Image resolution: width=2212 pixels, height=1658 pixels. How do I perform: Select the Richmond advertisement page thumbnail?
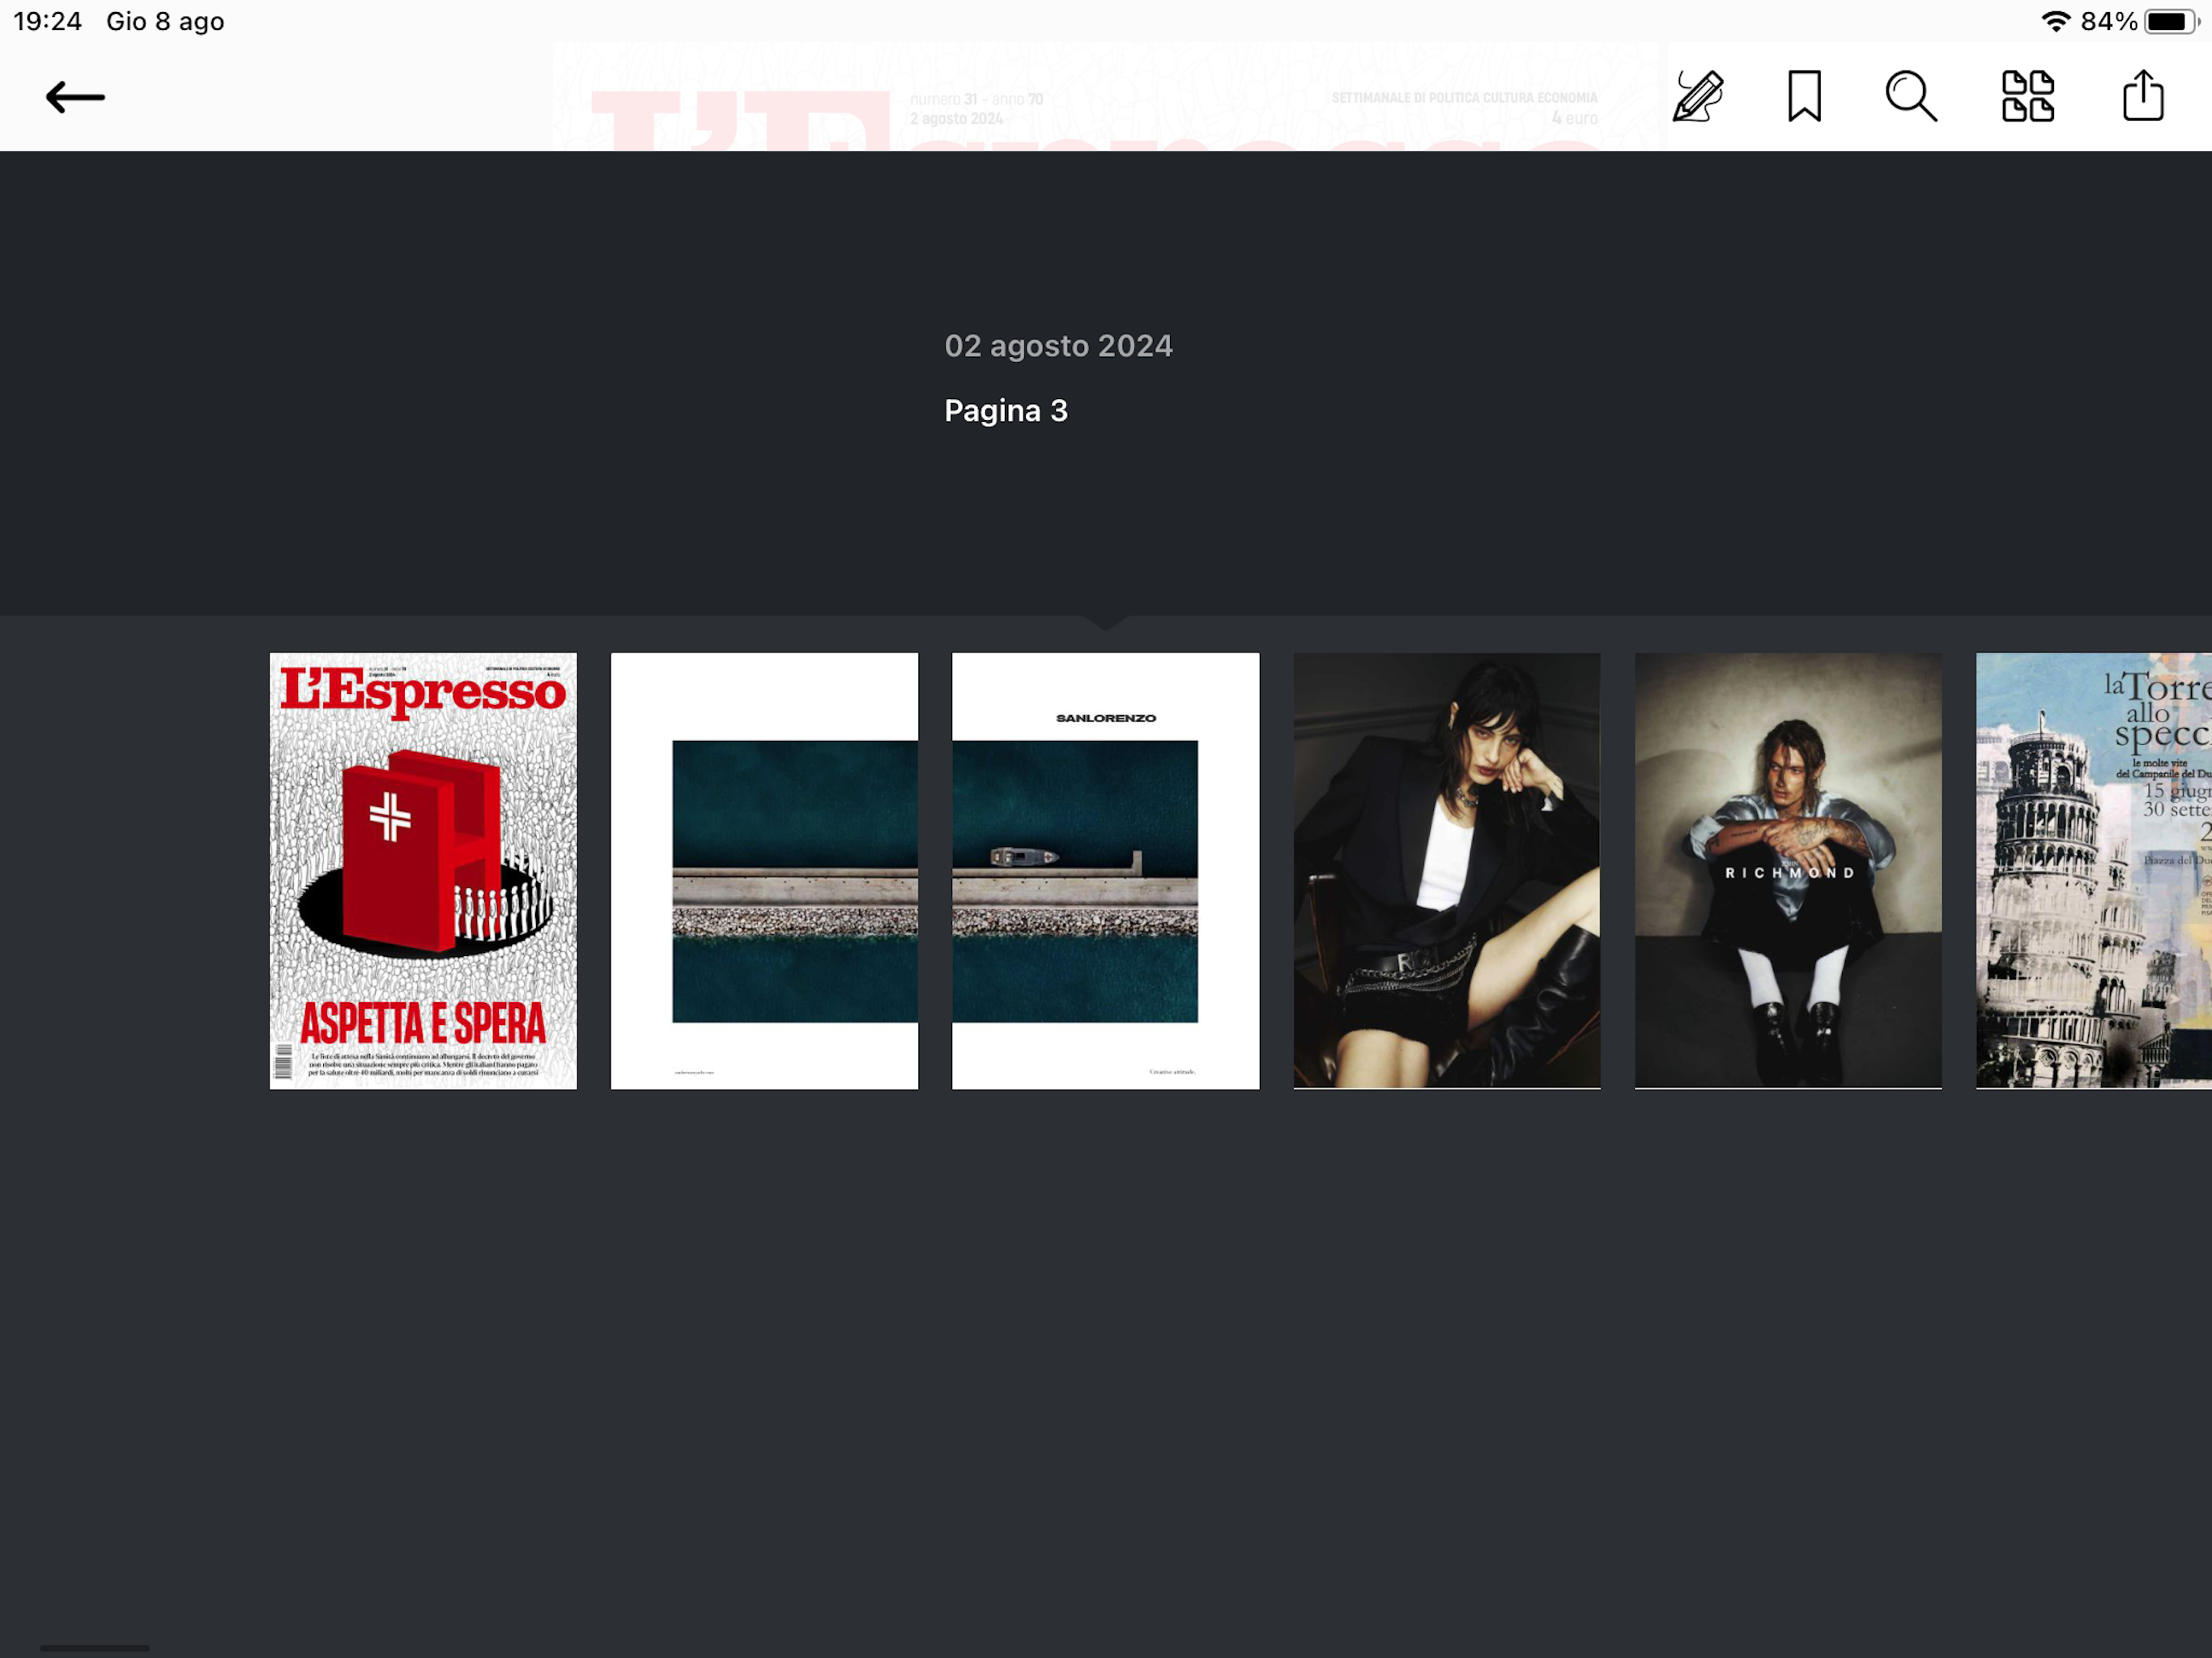(1787, 870)
